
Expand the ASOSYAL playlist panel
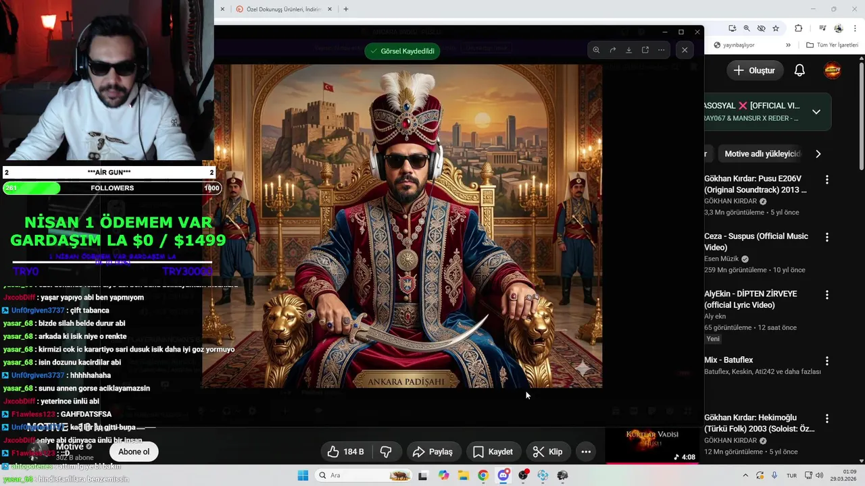pos(816,112)
